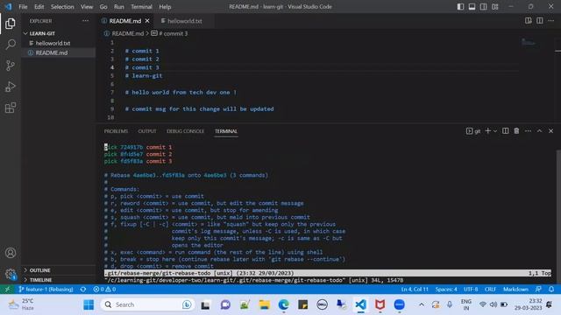561x315 pixels.
Task: Open the Manage gear settings icon
Action: [x=11, y=274]
